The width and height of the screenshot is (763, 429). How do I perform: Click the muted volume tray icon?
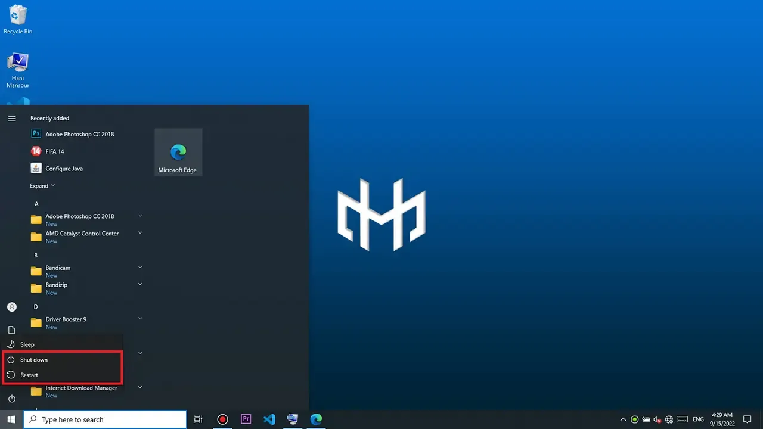(657, 419)
